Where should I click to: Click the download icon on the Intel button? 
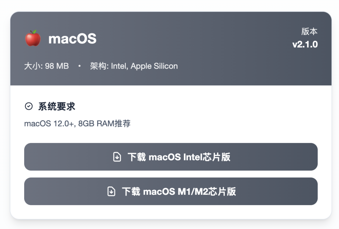click(117, 157)
